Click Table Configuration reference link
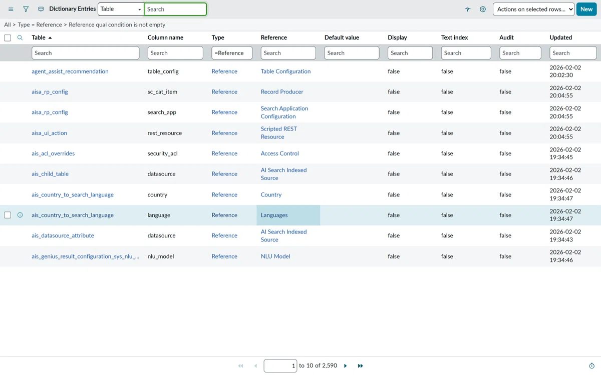The height and width of the screenshot is (375, 601). 285,71
